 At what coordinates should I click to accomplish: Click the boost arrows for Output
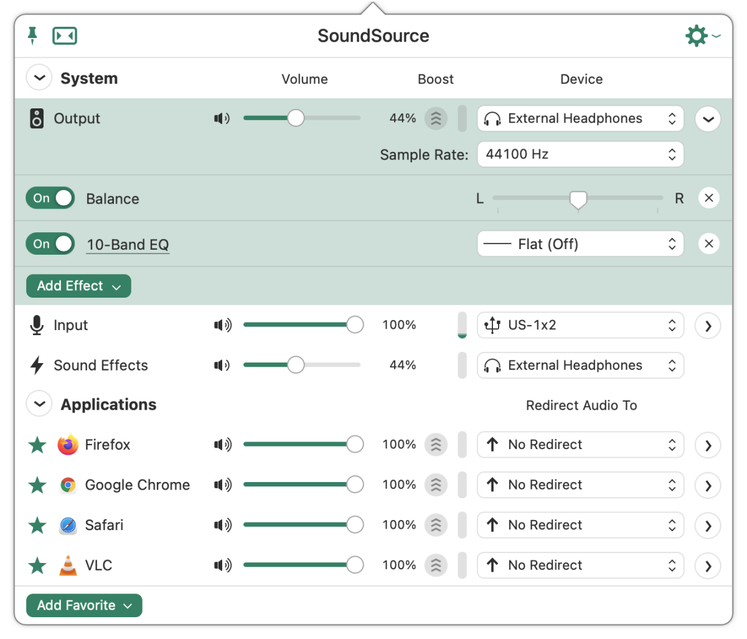(436, 118)
